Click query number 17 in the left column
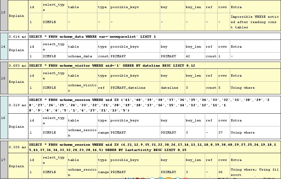281x179 pixels. tap(4, 160)
